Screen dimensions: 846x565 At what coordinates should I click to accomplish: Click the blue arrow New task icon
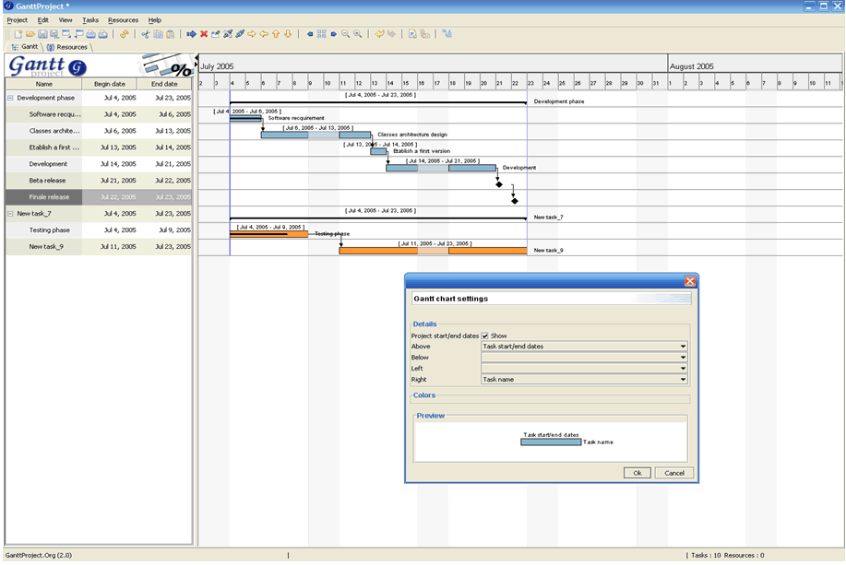tap(191, 34)
